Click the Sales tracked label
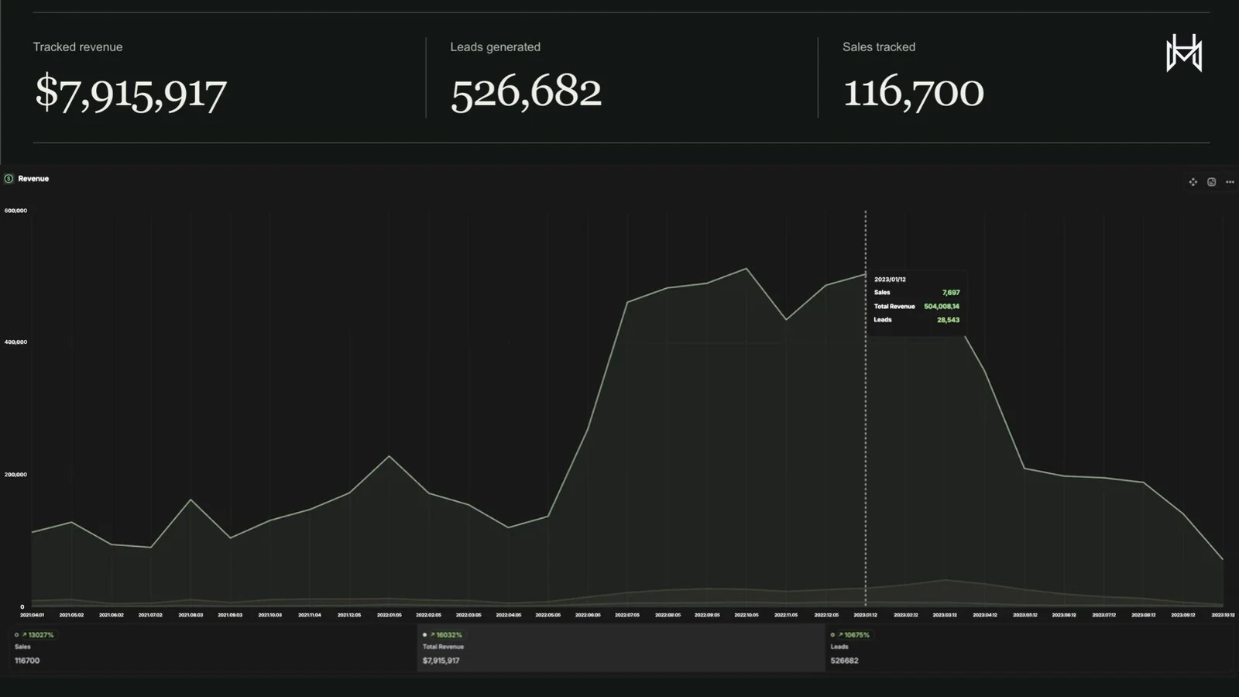 [879, 47]
